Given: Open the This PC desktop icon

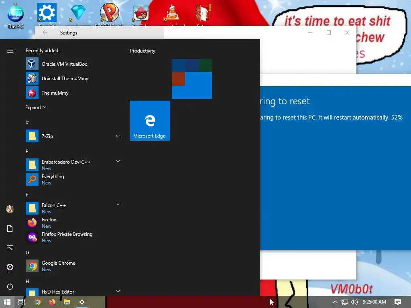Looking at the screenshot, I should [16, 16].
